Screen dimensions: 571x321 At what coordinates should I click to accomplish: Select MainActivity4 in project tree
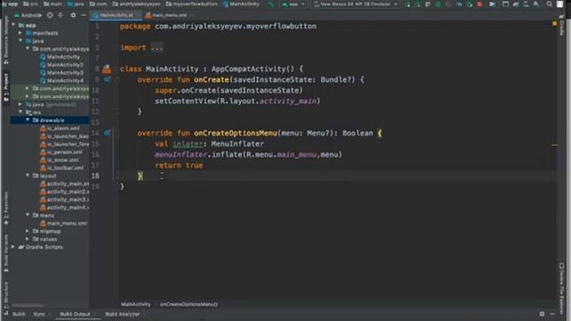coord(65,81)
